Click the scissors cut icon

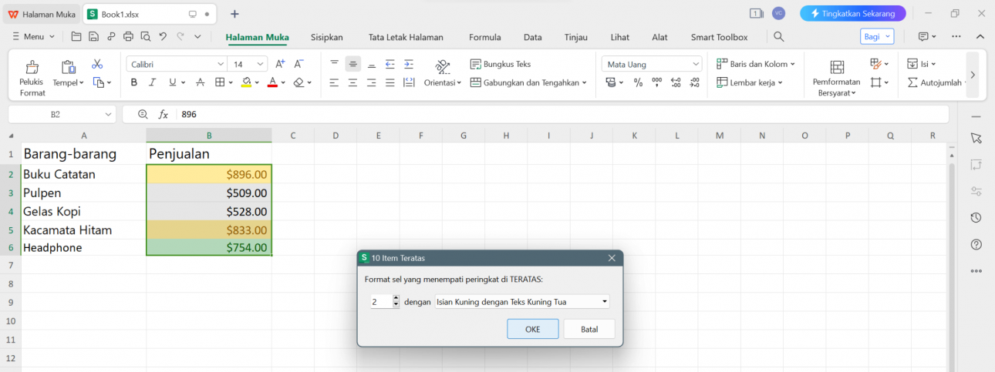pyautogui.click(x=97, y=64)
